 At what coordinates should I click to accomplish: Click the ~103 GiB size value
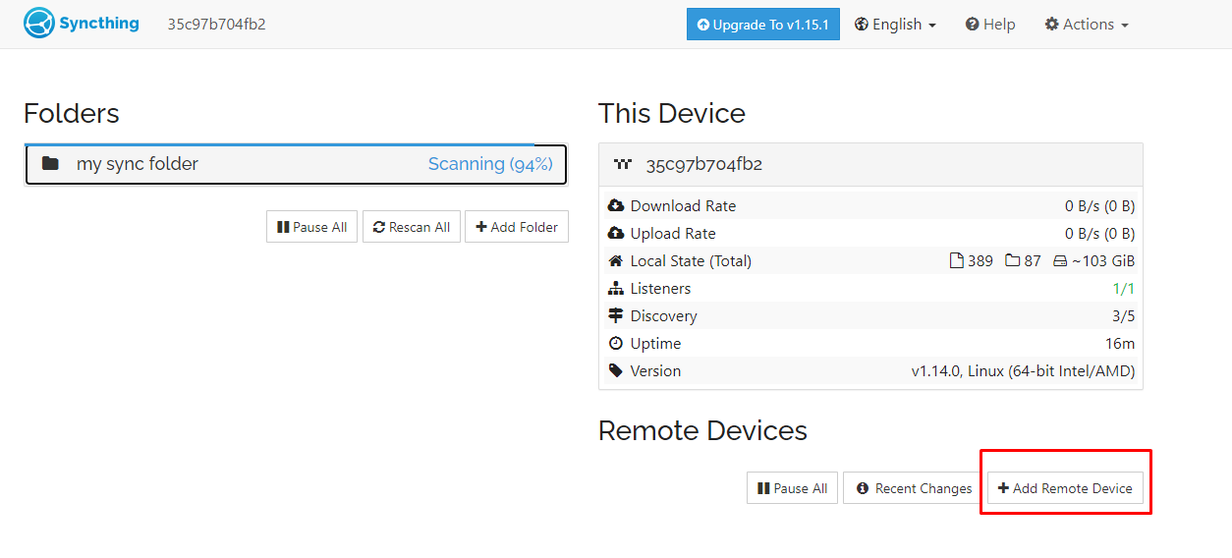tap(1093, 260)
